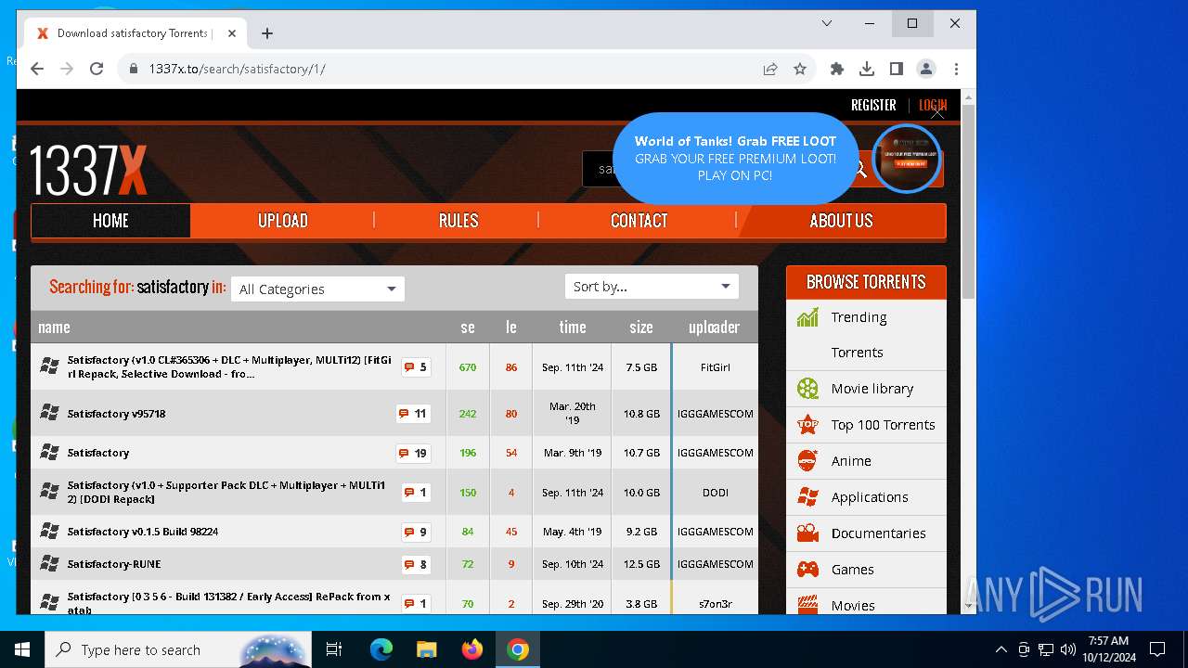This screenshot has width=1188, height=668.
Task: Click the Windows taskbar search box
Action: (179, 649)
